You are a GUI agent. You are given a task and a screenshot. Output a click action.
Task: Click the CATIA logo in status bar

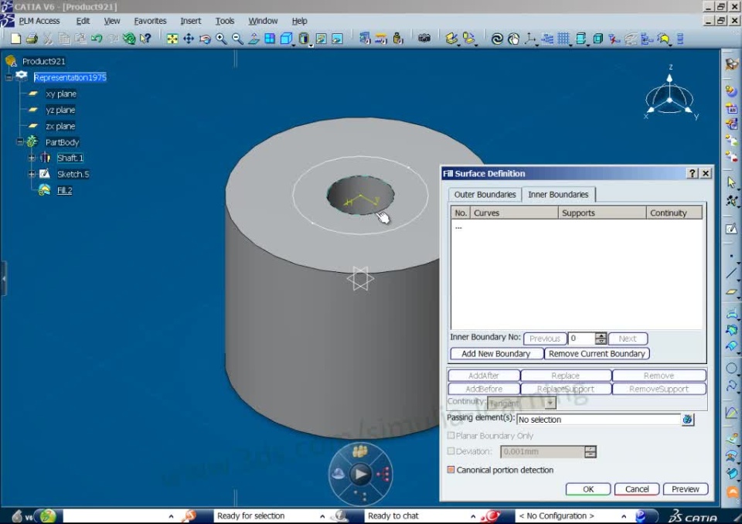click(x=692, y=516)
